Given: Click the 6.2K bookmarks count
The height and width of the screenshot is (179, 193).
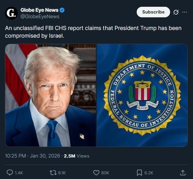Looking at the screenshot, I should (149, 173).
